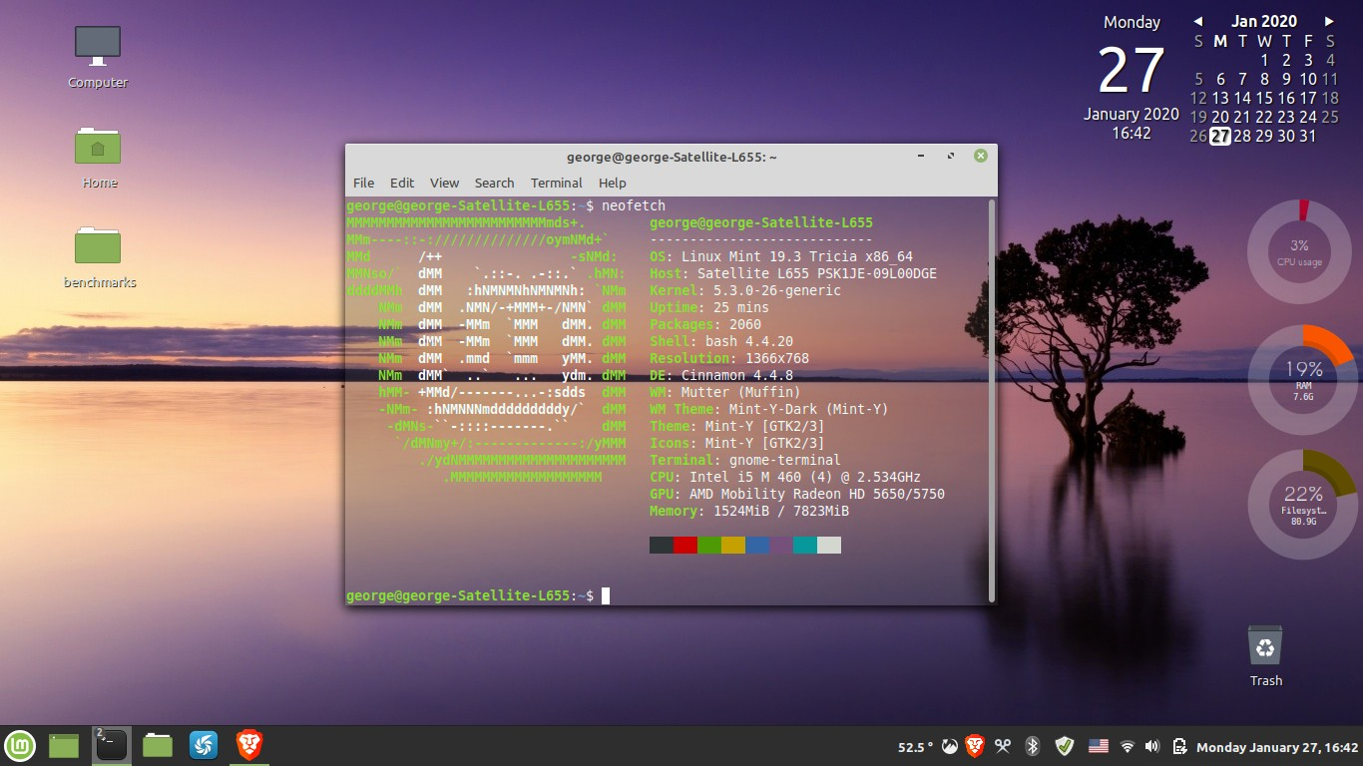Click the volume speaker tray icon

click(x=1152, y=746)
